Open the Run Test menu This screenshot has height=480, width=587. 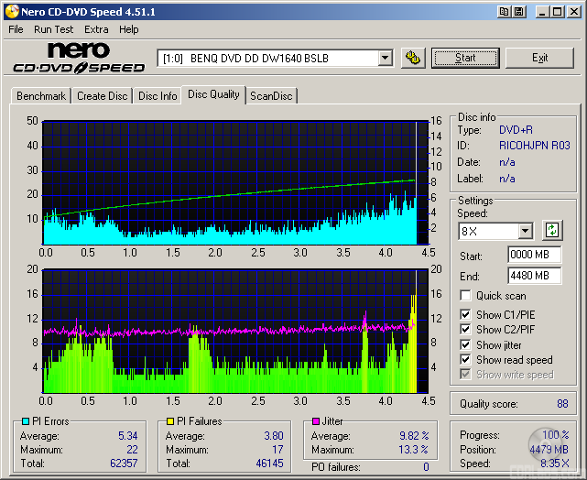53,29
